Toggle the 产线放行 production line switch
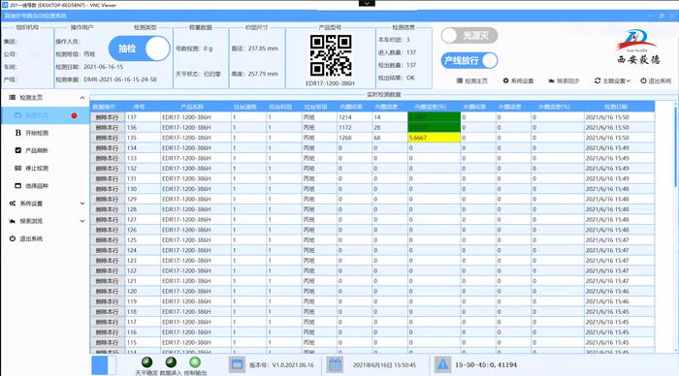 pos(469,61)
